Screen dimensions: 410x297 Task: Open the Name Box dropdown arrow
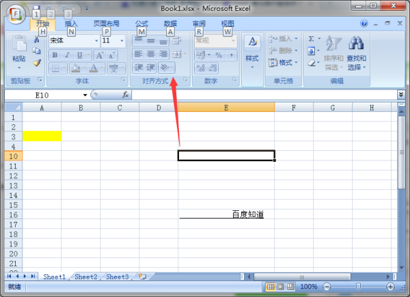[85, 95]
